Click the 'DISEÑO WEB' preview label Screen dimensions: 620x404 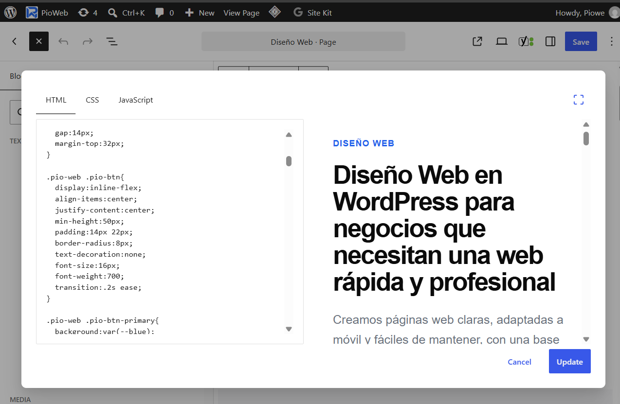tap(364, 143)
